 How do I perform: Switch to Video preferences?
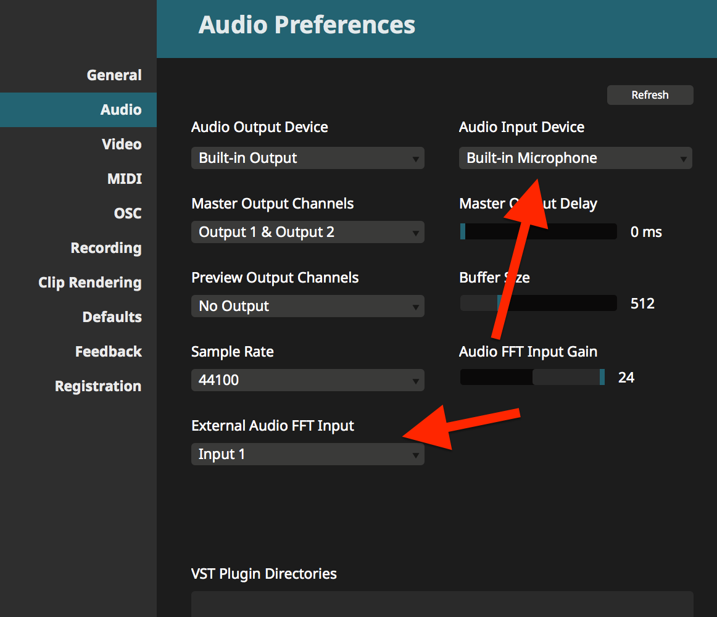tap(122, 144)
